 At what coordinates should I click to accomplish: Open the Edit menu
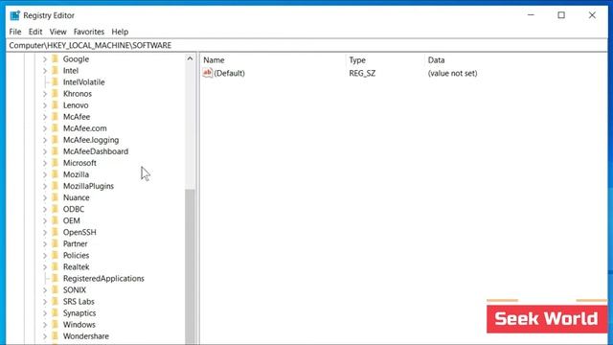35,32
